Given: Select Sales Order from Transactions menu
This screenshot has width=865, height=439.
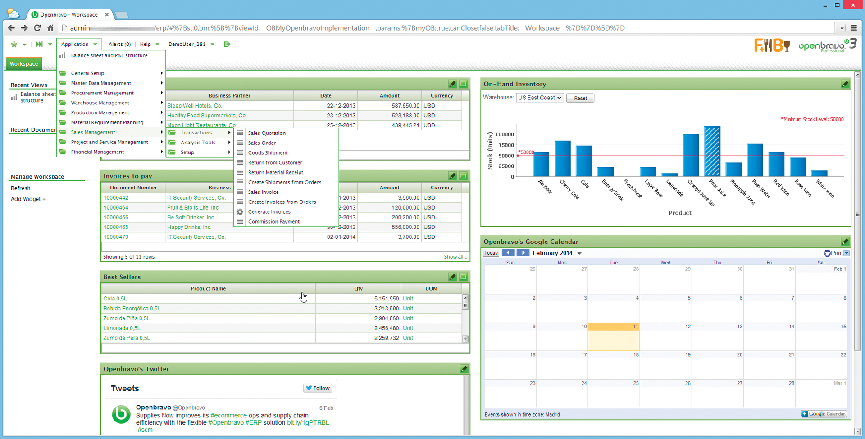Looking at the screenshot, I should [263, 143].
